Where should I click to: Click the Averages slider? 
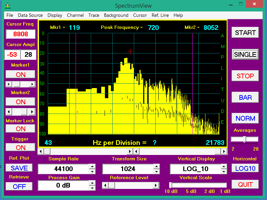[244, 139]
